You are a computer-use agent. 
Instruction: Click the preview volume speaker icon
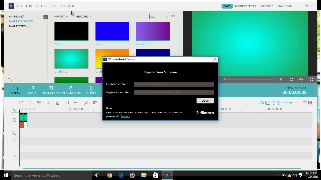coord(301,79)
